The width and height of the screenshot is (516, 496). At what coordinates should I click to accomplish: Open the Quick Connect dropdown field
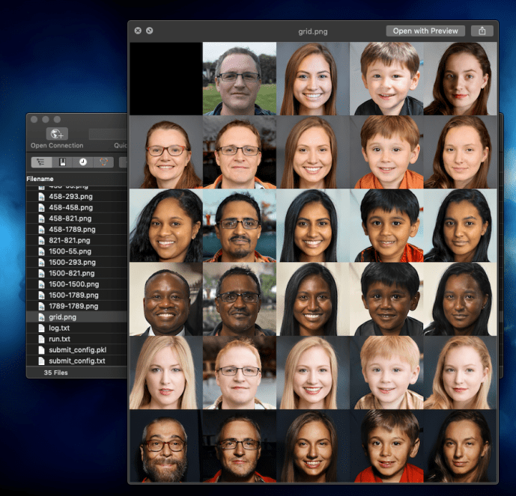(107, 134)
